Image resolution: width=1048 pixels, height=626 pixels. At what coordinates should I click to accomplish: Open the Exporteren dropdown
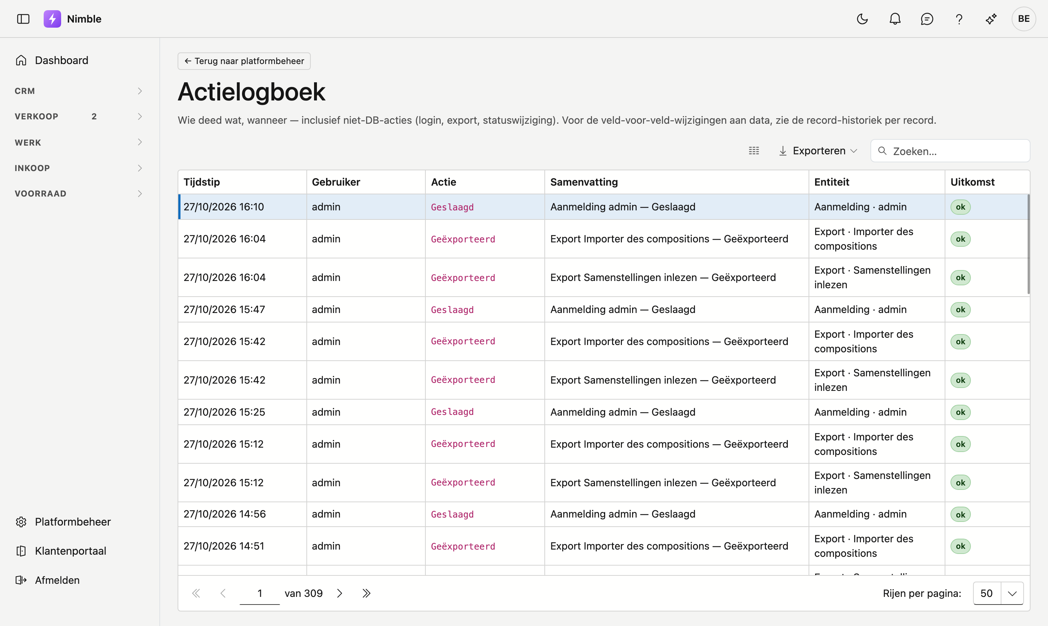click(x=818, y=151)
